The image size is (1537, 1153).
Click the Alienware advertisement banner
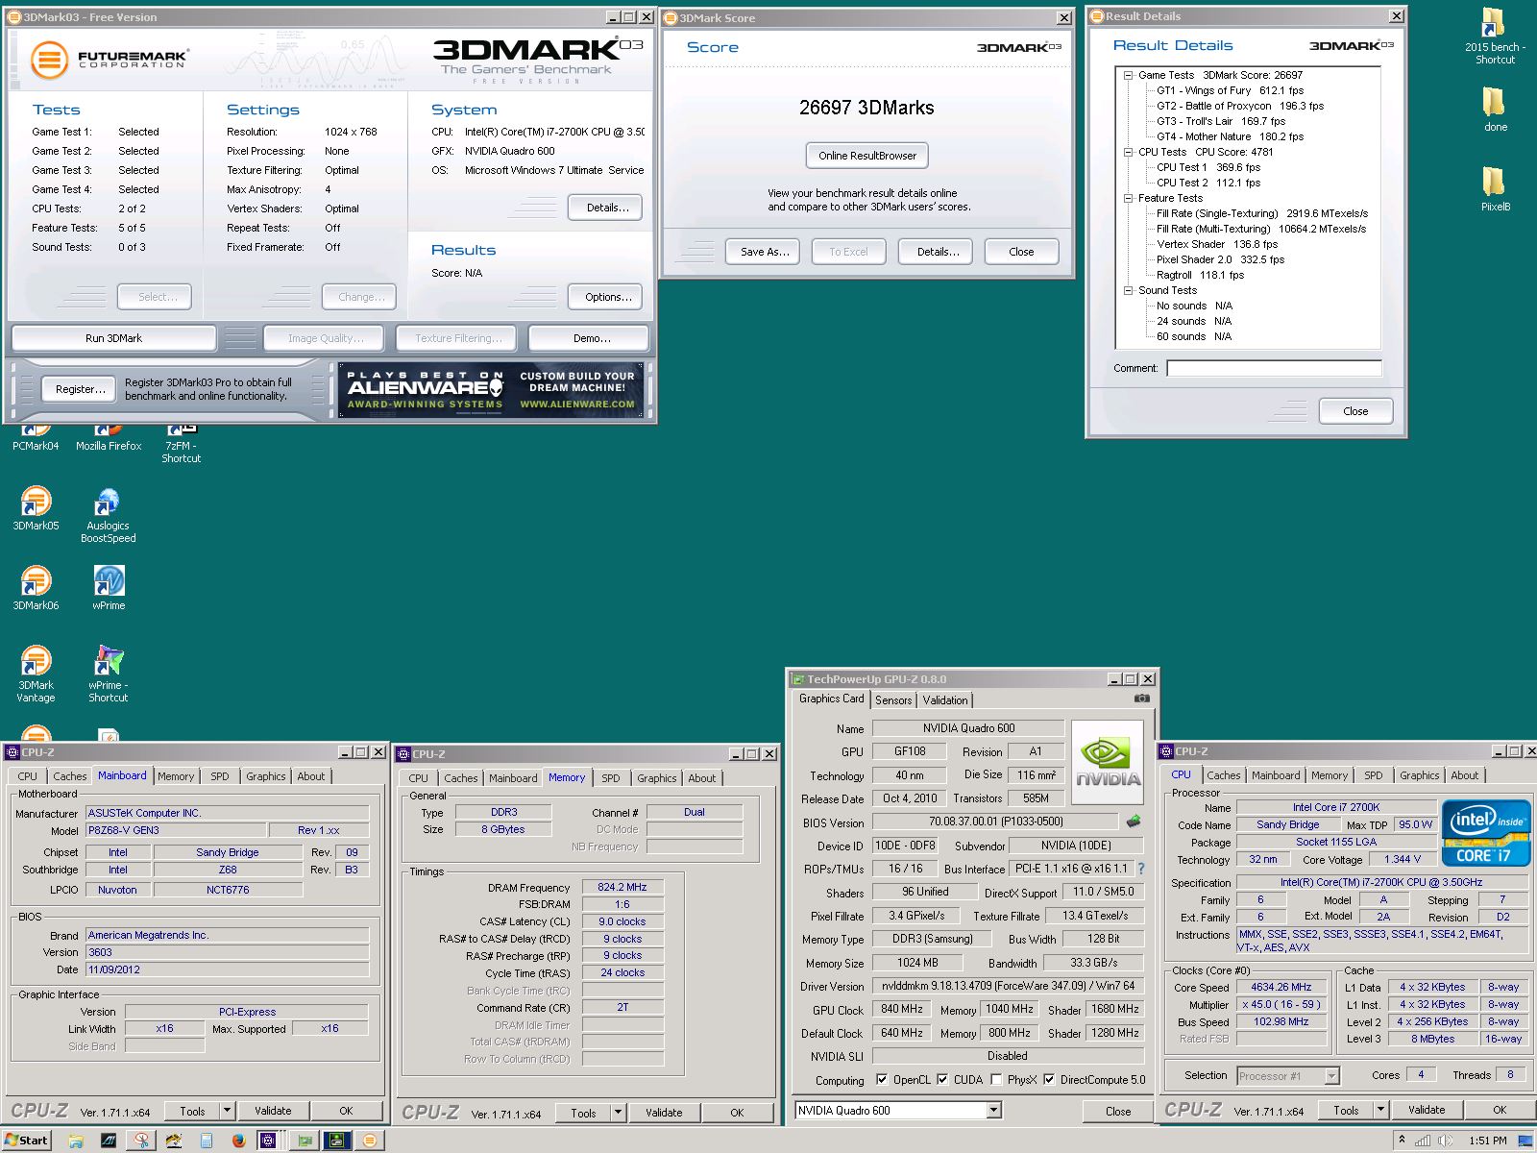tap(491, 389)
